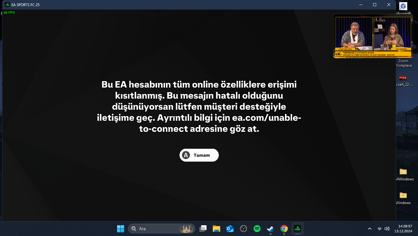The width and height of the screenshot is (418, 236).
Task: Open File Explorer from the taskbar
Action: point(216,229)
